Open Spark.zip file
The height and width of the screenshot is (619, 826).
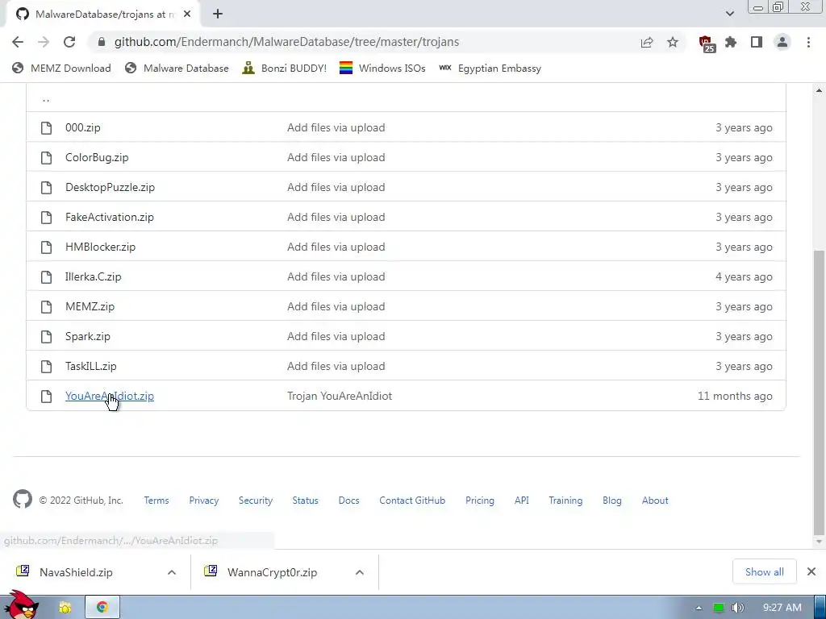[88, 337]
